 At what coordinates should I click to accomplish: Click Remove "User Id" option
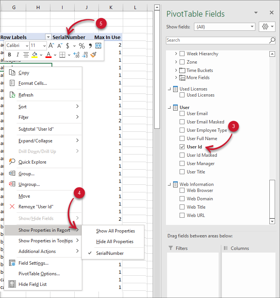pos(36,207)
